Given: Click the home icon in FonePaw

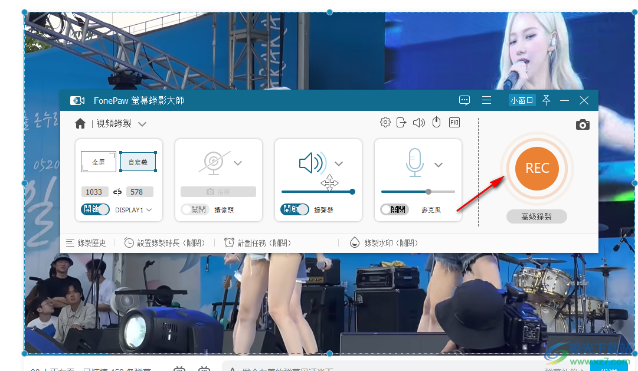Looking at the screenshot, I should point(80,124).
